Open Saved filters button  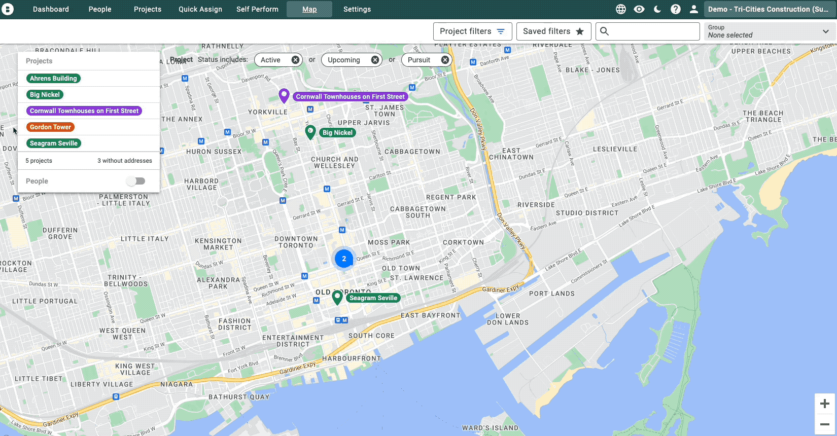(554, 31)
